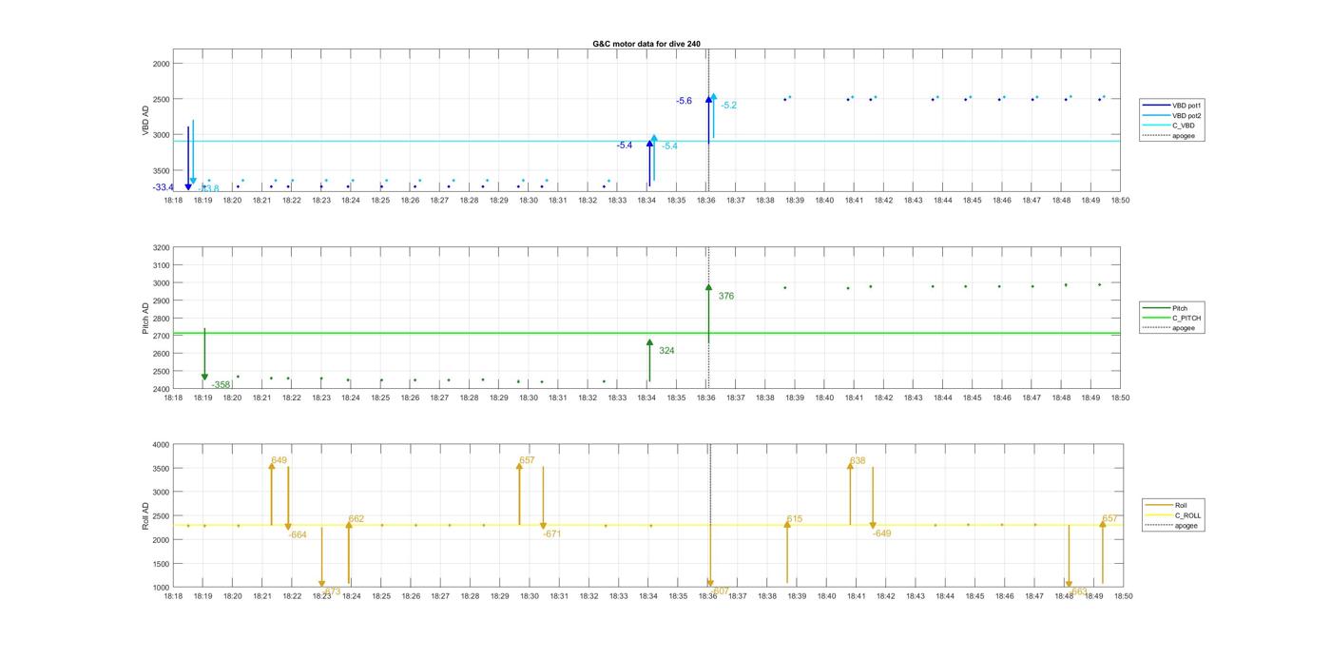1331x659 pixels.
Task: Click the '376' pitch data label
Action: (x=726, y=297)
